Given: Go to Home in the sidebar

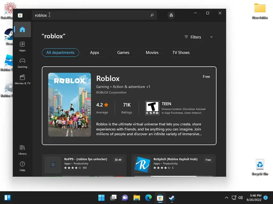Looking at the screenshot, I should tap(22, 29).
